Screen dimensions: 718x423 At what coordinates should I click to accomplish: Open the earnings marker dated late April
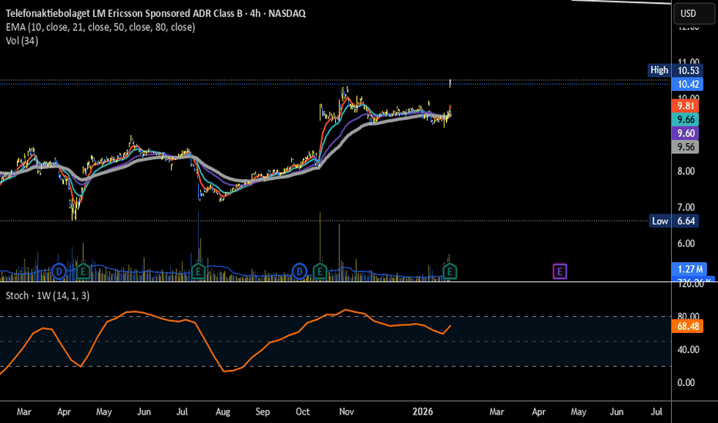click(83, 271)
